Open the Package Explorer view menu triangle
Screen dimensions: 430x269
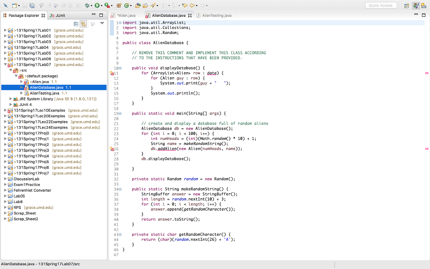102,23
